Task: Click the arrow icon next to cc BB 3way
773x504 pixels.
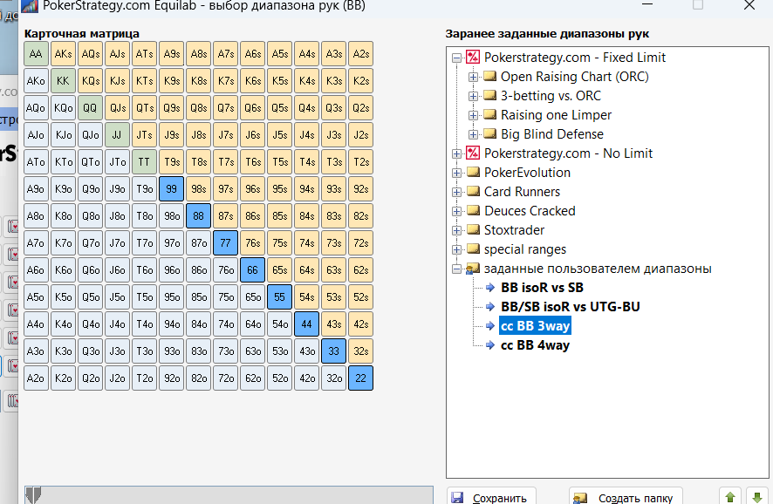Action: [x=490, y=325]
